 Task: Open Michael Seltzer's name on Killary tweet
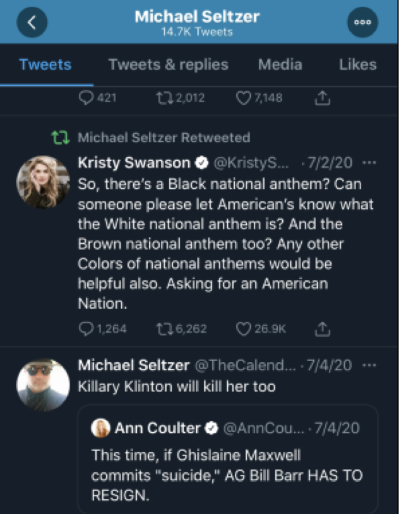point(133,366)
